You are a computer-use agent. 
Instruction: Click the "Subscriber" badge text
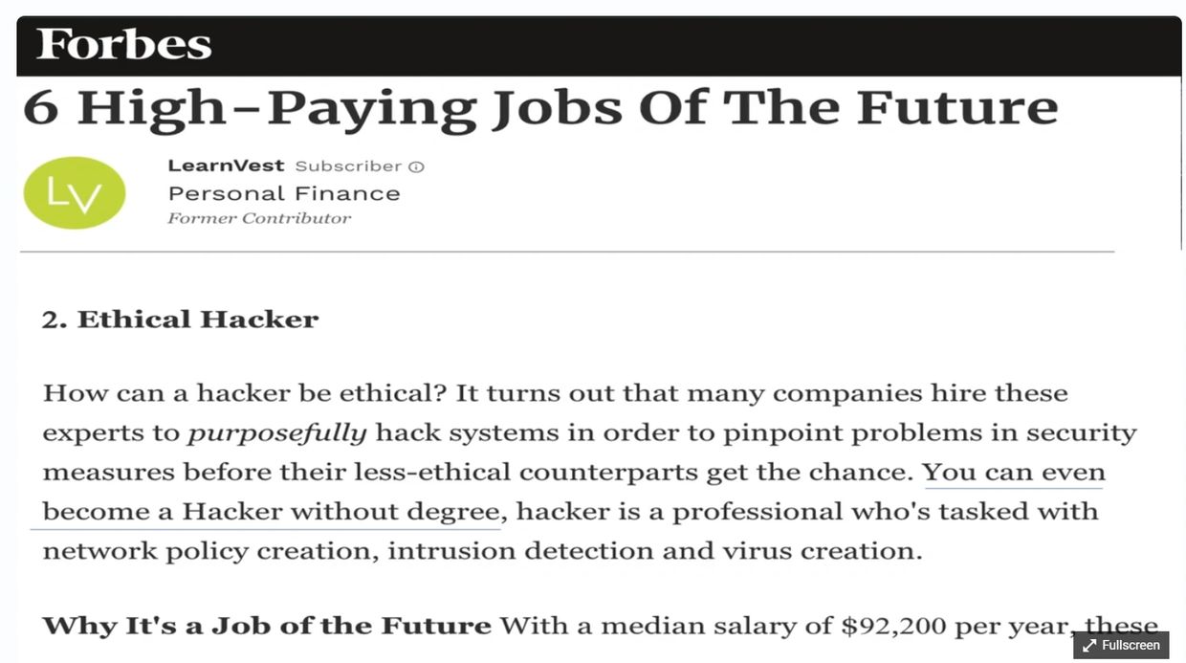[x=348, y=166]
